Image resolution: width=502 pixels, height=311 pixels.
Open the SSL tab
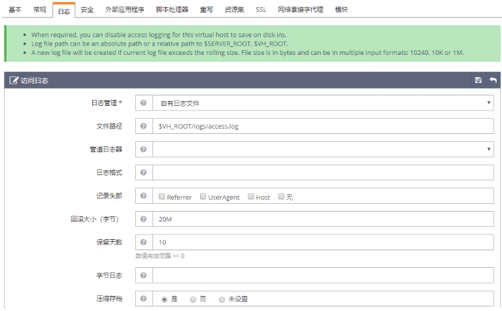click(261, 10)
